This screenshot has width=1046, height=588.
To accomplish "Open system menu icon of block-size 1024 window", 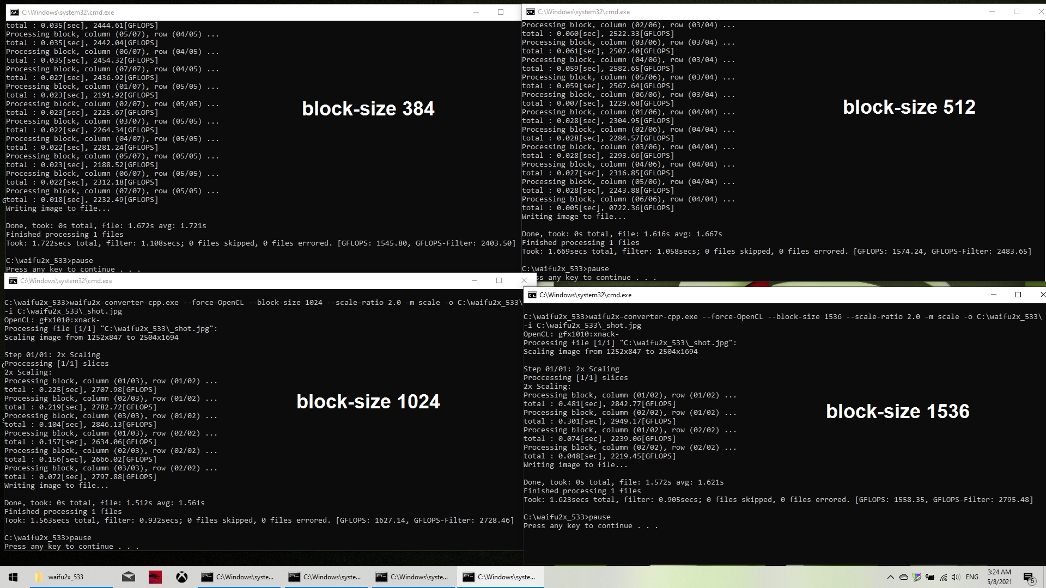I will [x=13, y=281].
